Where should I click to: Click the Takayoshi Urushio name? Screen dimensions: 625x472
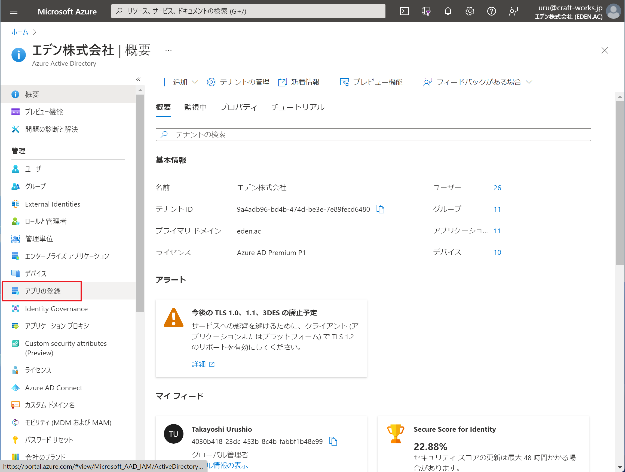coord(222,429)
